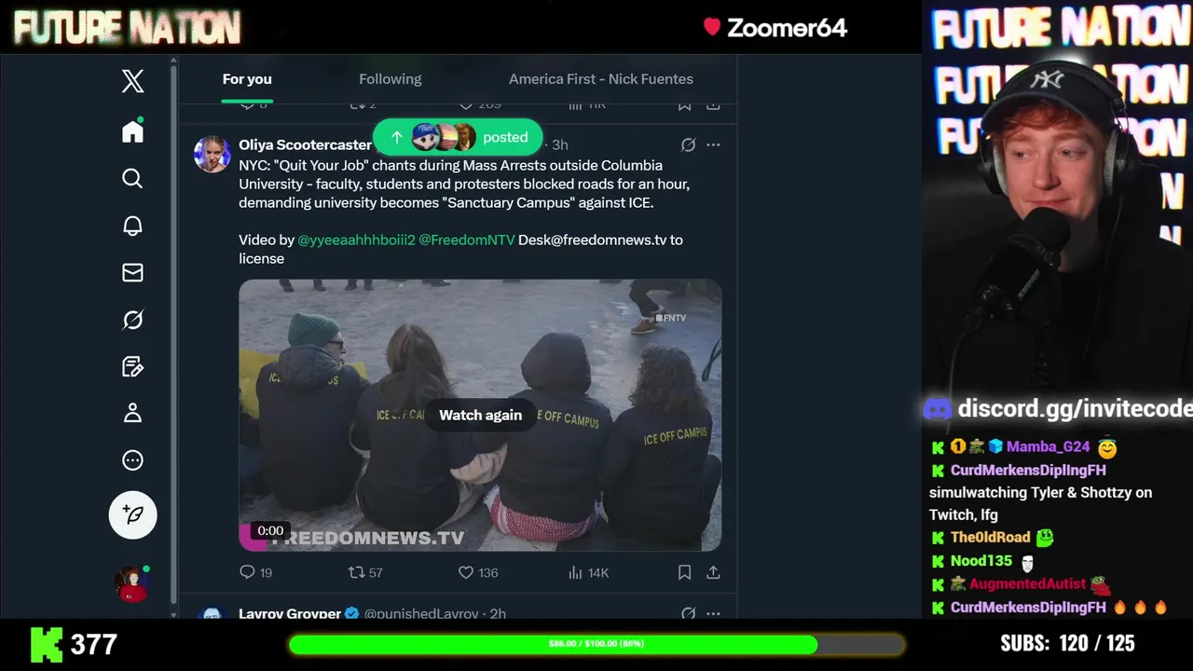Viewport: 1193px width, 671px height.
Task: Click the Watch again video overlay
Action: [x=481, y=415]
